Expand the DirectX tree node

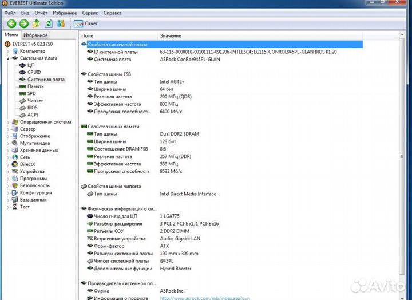tap(8, 165)
